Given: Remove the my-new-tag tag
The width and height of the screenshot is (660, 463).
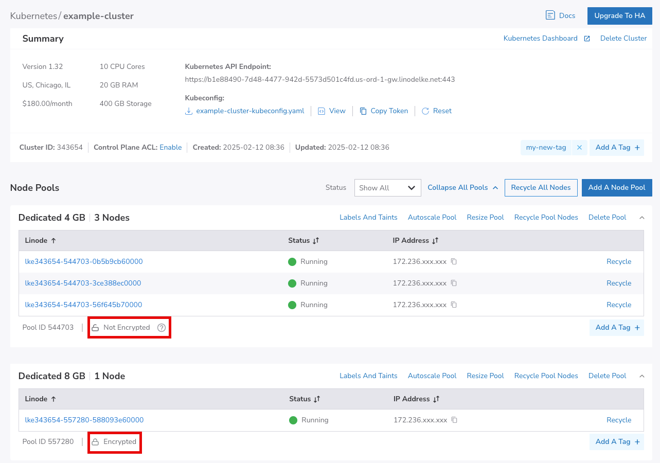Looking at the screenshot, I should click(x=579, y=148).
